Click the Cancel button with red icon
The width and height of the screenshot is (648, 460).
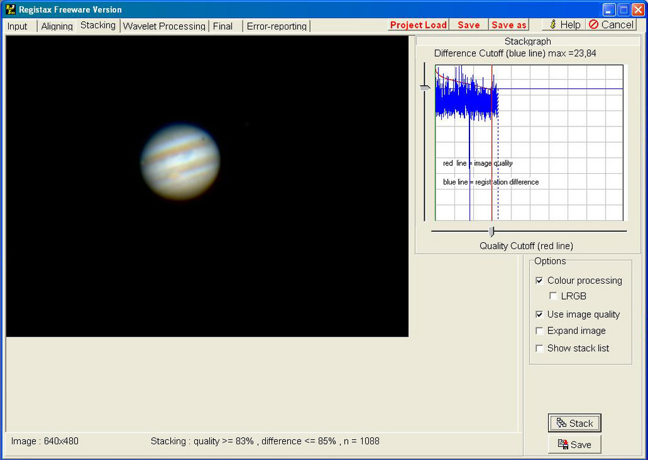click(611, 25)
